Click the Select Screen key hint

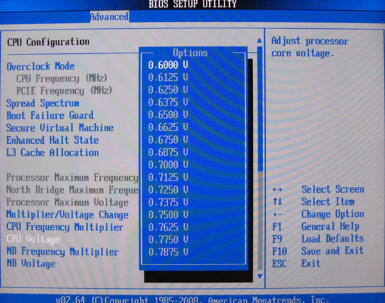pos(332,189)
